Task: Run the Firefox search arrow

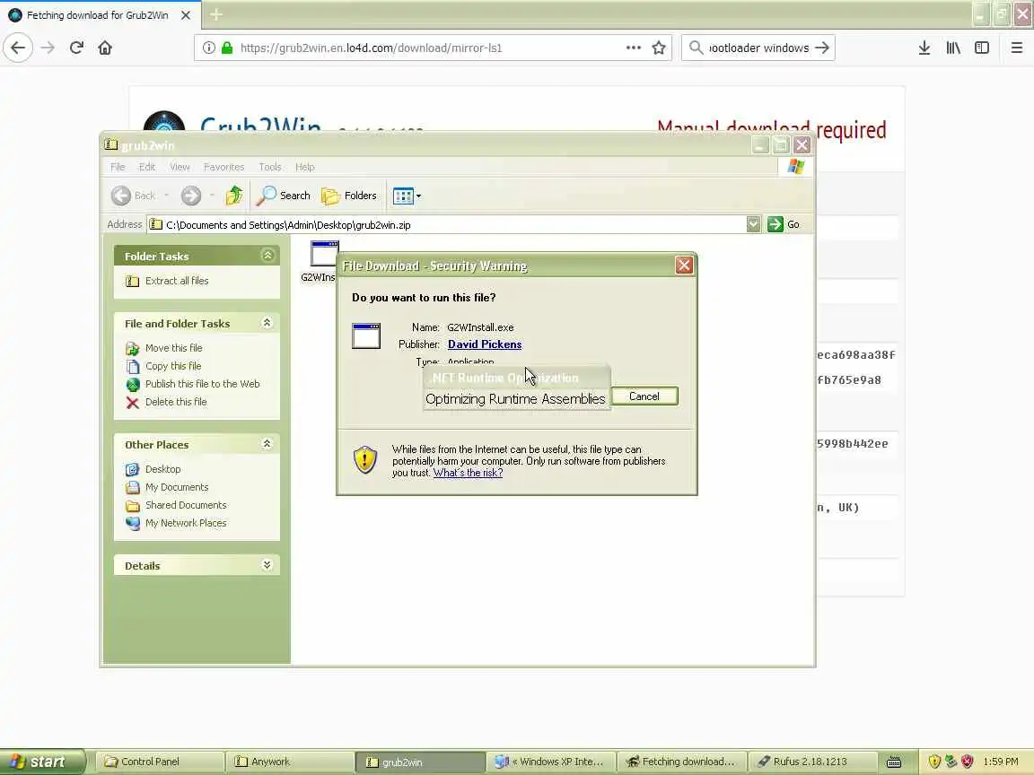Action: pyautogui.click(x=821, y=48)
